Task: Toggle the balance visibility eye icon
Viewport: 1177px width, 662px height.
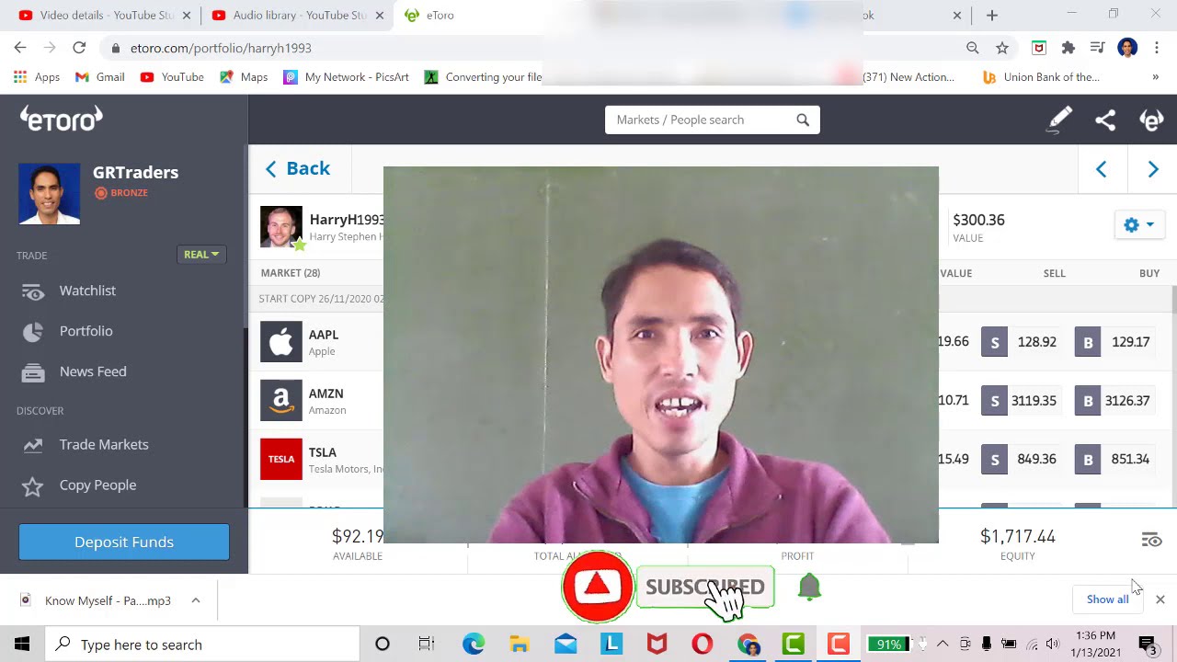Action: (1151, 540)
